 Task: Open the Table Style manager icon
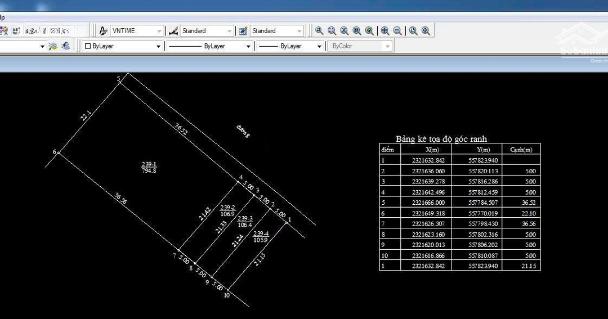pyautogui.click(x=243, y=31)
